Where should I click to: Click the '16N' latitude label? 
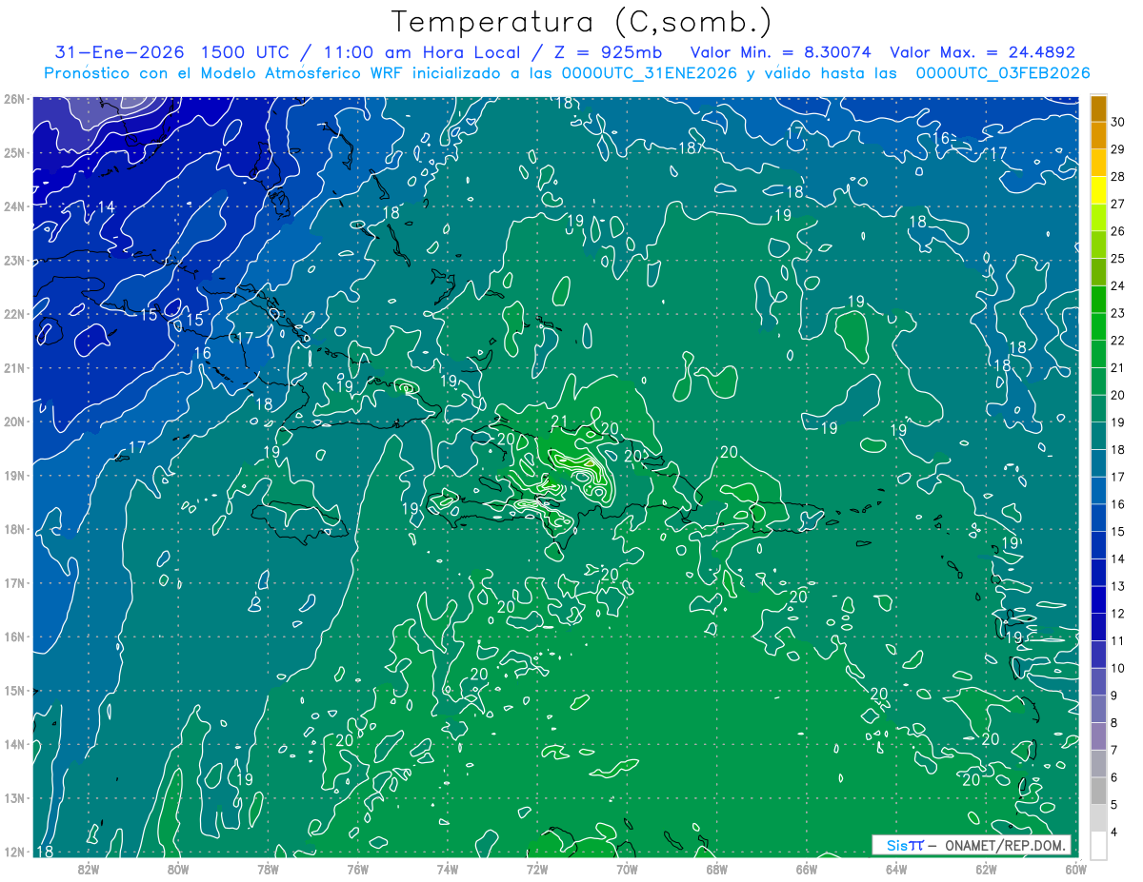pos(13,637)
